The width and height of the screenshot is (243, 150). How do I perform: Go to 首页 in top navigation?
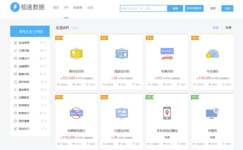(x=56, y=7)
